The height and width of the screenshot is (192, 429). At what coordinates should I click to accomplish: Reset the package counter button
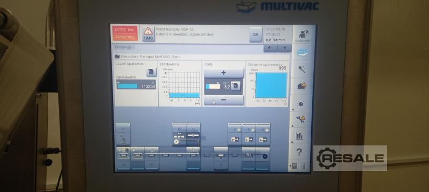click(x=151, y=72)
